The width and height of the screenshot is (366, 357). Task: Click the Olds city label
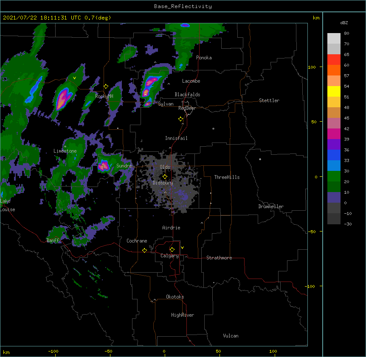tap(165, 167)
